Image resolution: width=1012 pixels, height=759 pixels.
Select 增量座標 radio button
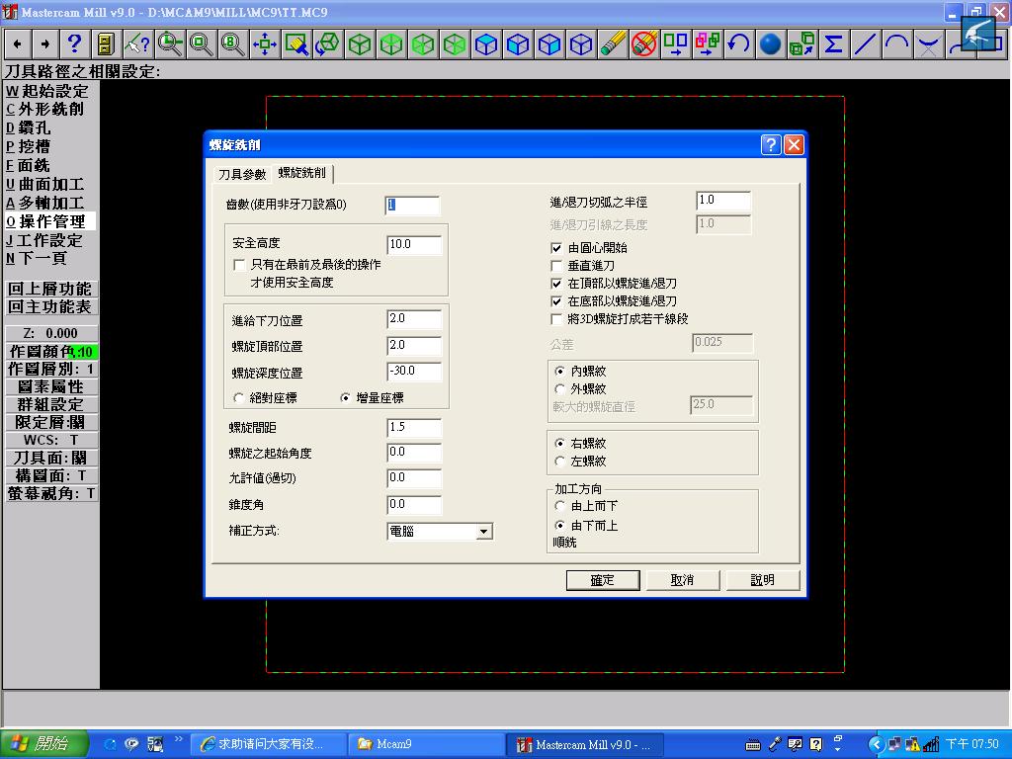tap(345, 398)
